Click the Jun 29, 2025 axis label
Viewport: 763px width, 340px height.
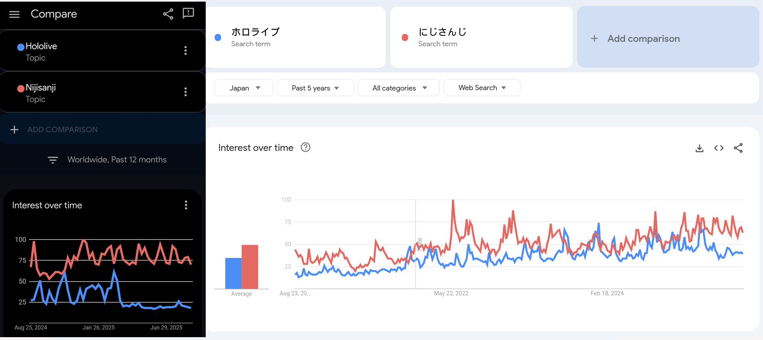click(166, 328)
